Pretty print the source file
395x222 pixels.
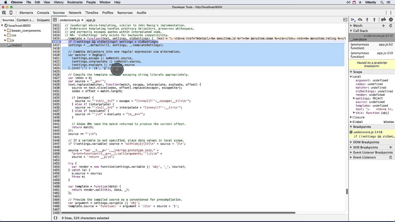click(55, 218)
